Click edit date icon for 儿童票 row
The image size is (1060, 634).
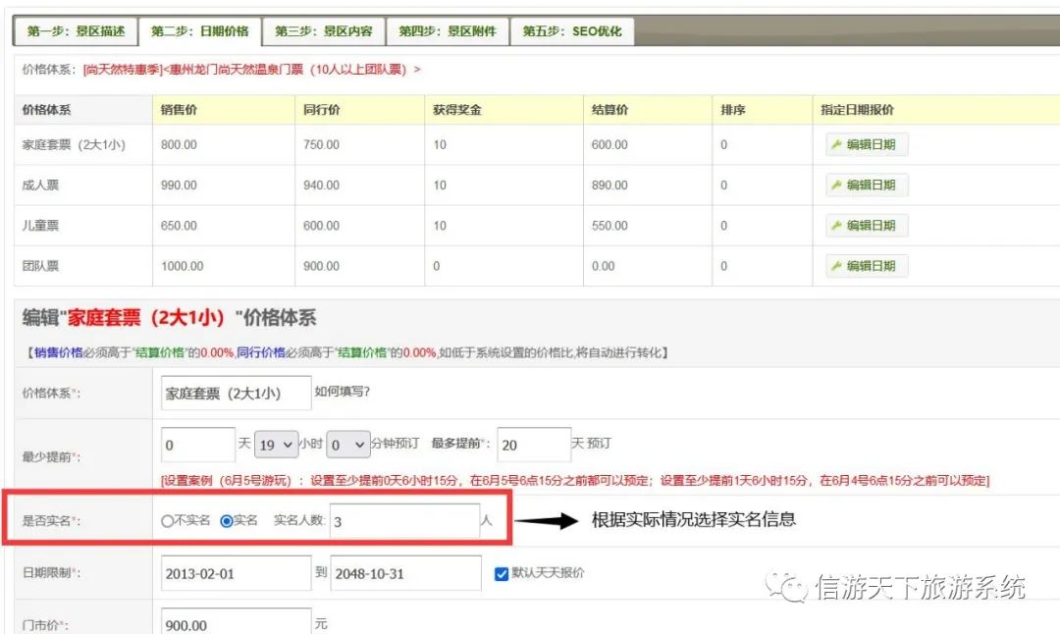(x=837, y=226)
